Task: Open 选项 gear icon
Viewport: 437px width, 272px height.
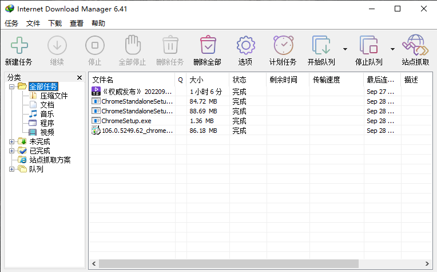Action: point(245,45)
